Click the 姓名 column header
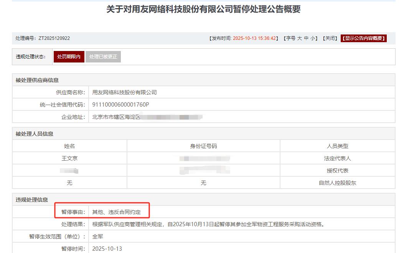 click(69, 146)
